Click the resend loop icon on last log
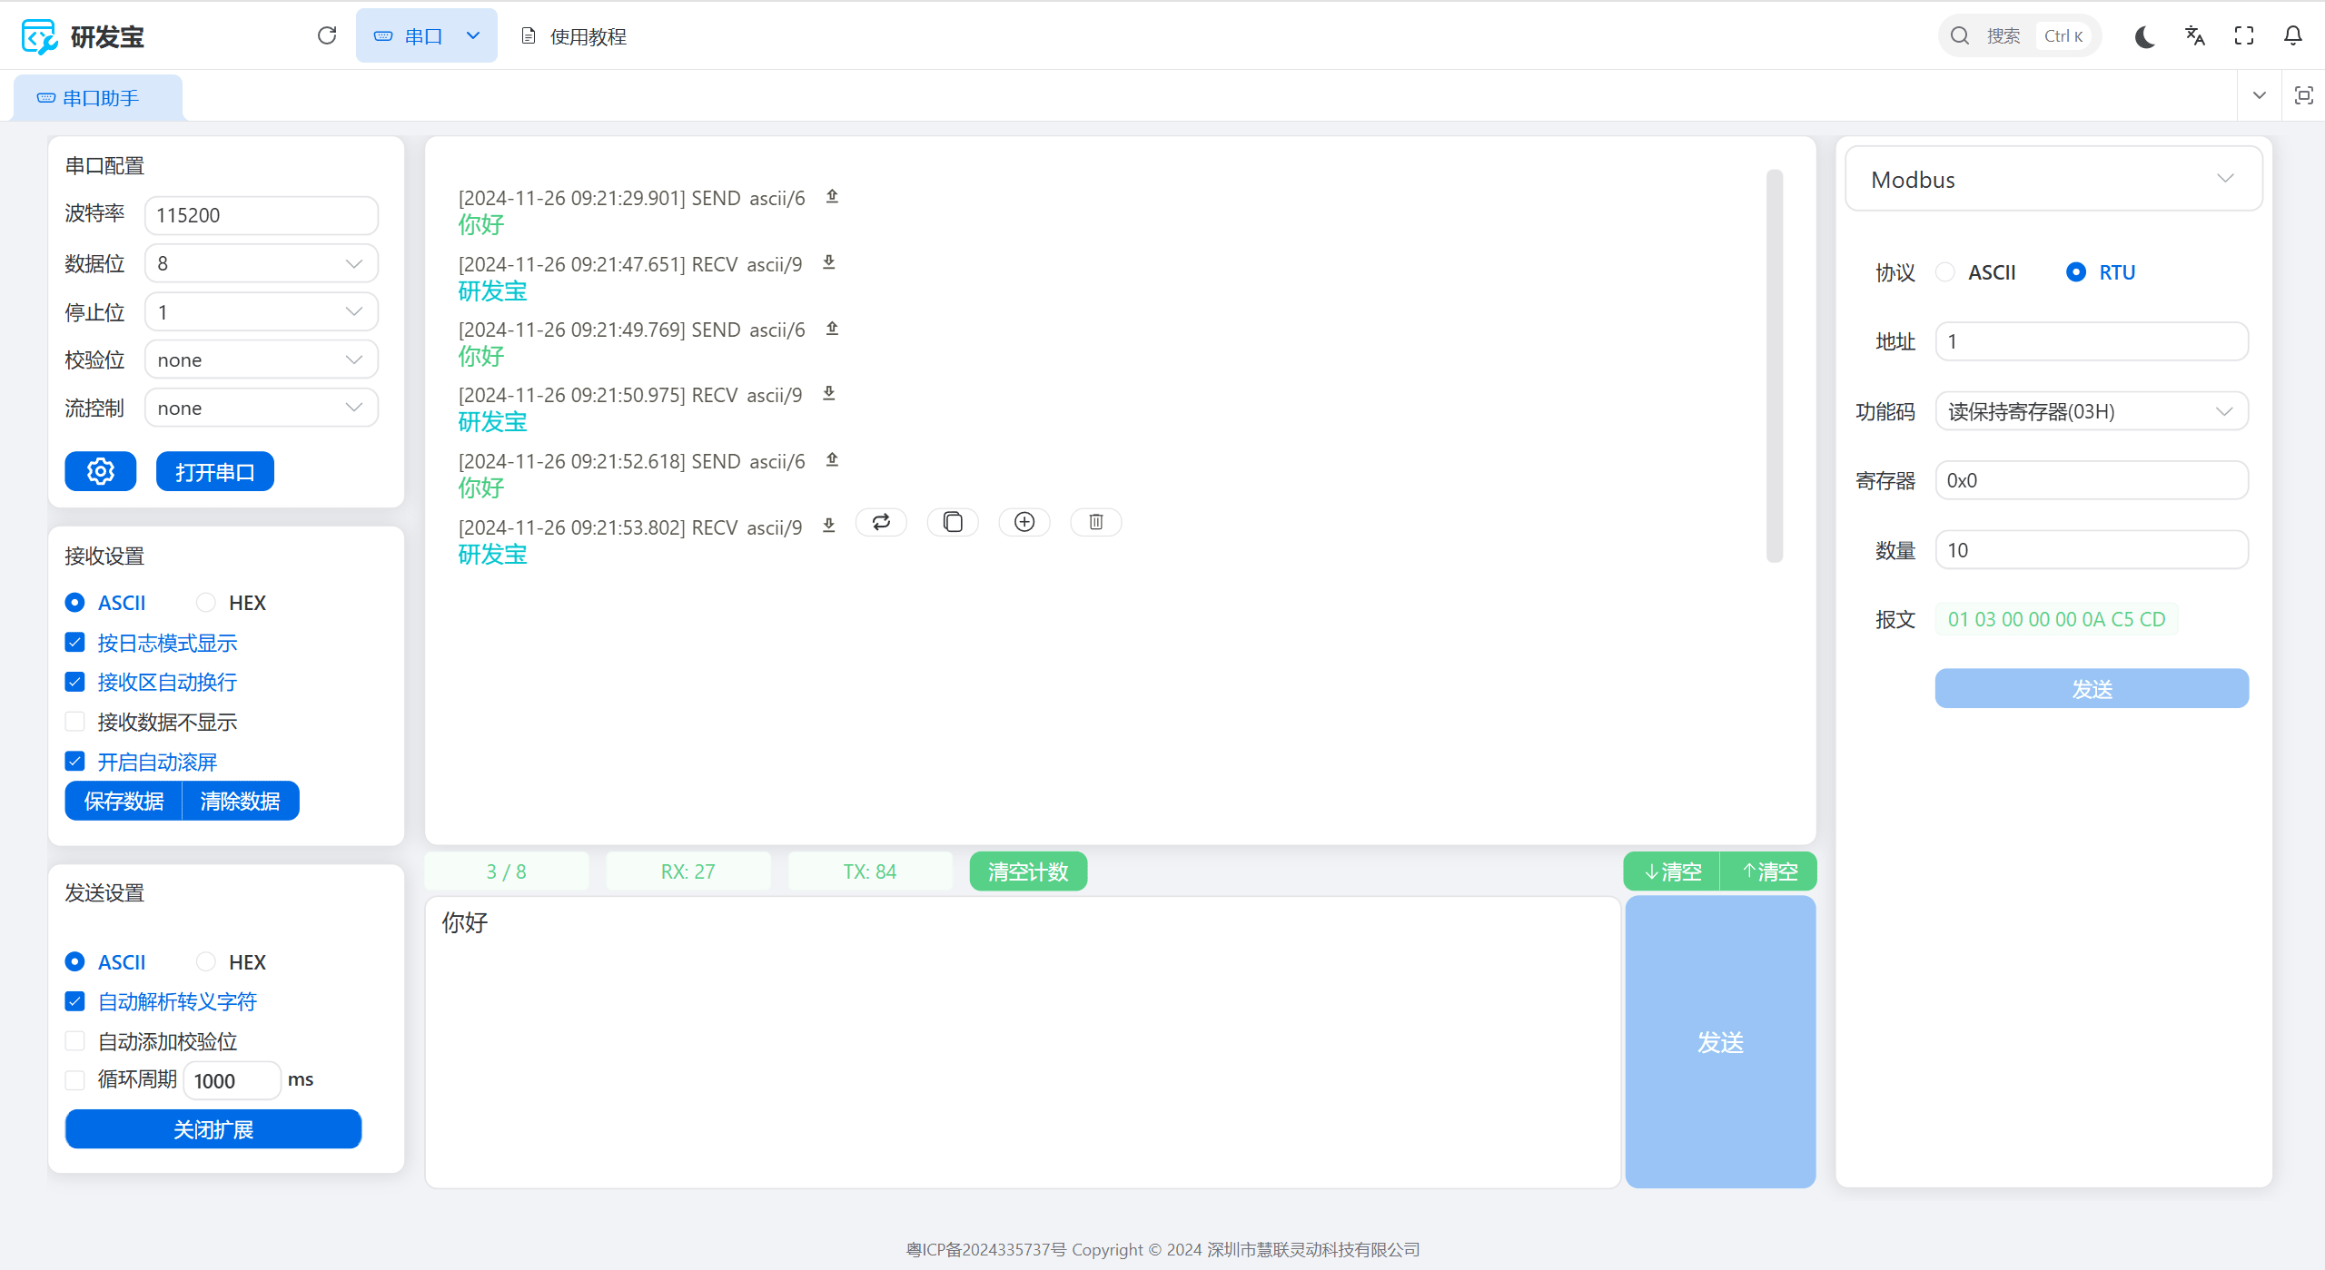2325x1270 pixels. point(881,522)
